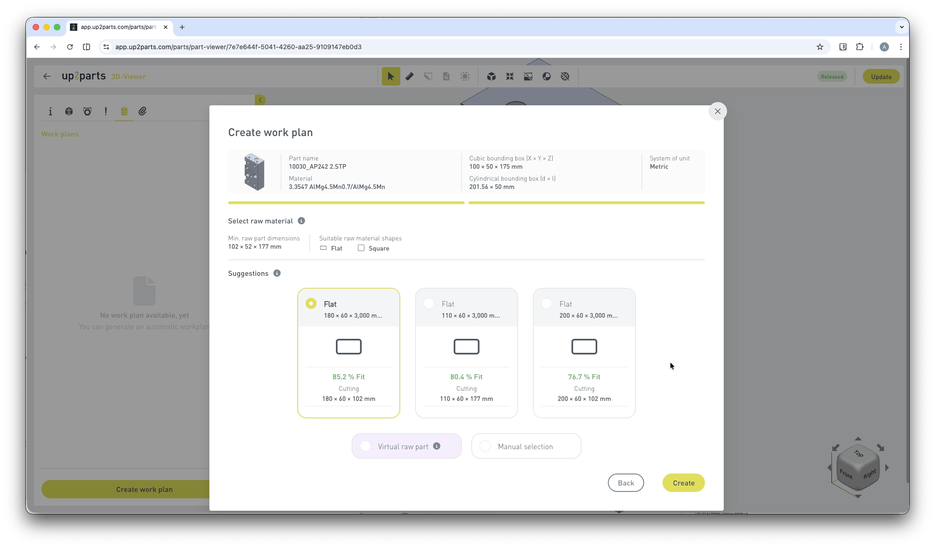935x548 pixels.
Task: Click the Update button at top right
Action: click(x=881, y=77)
